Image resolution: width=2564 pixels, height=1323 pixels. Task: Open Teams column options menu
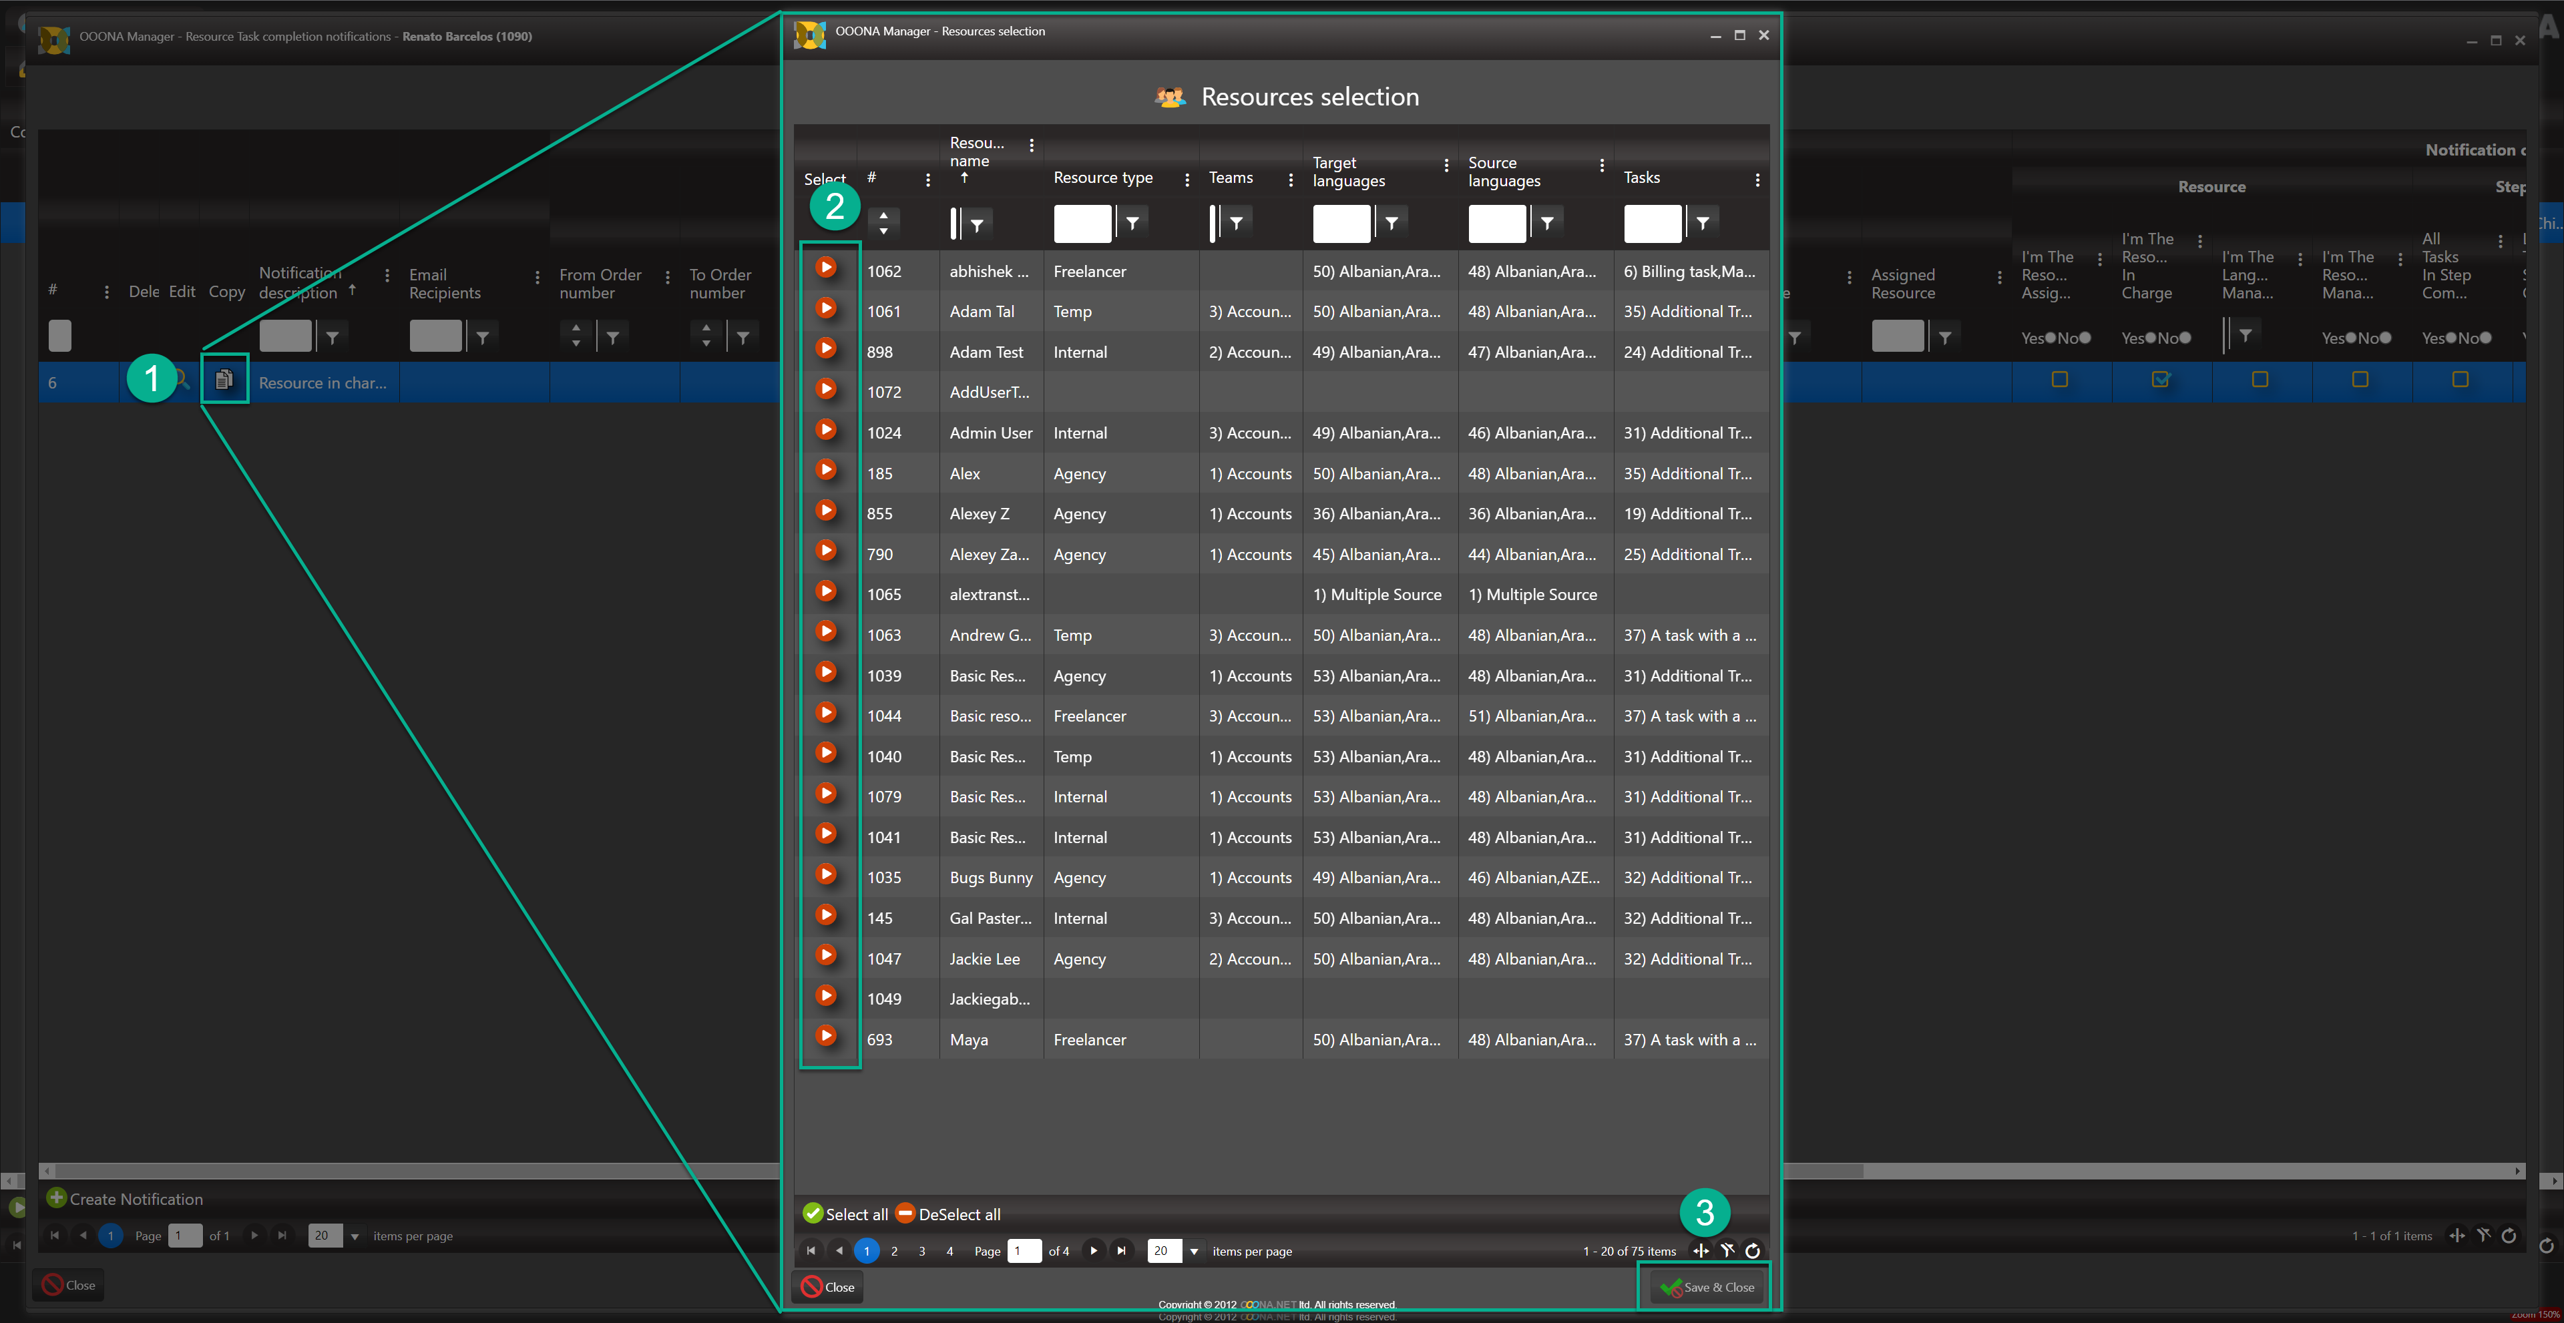point(1290,180)
